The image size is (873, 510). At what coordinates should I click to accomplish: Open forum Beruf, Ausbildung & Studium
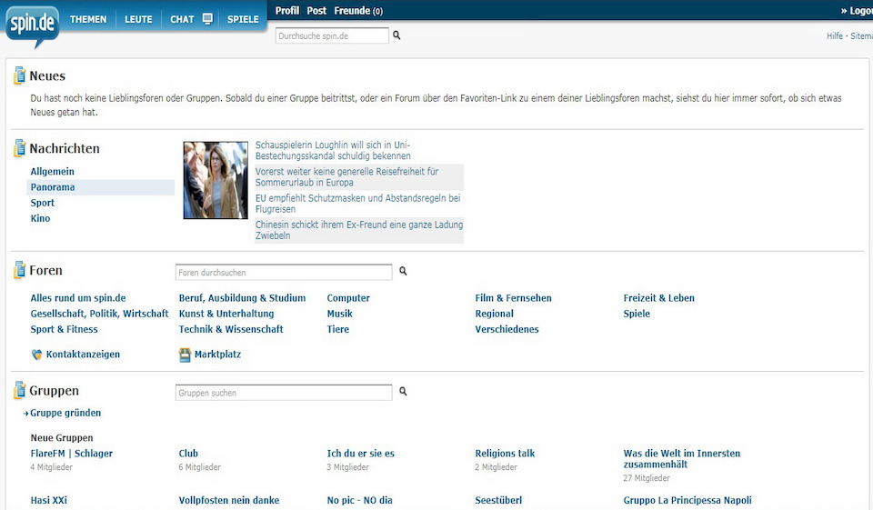pos(242,298)
